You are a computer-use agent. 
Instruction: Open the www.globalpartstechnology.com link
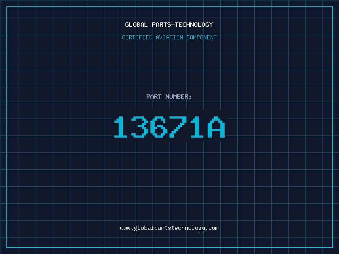(x=169, y=228)
